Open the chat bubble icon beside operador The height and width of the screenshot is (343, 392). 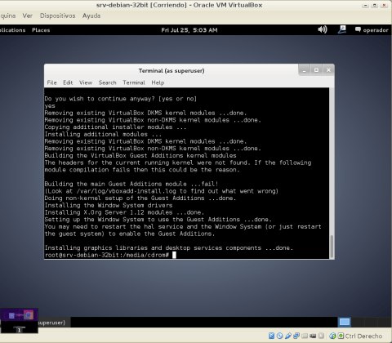358,29
